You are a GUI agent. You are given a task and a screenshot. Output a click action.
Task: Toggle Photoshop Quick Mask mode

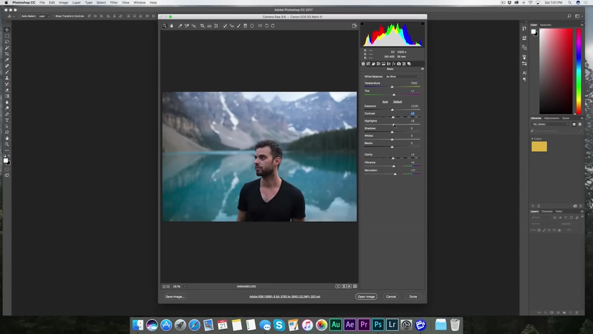[x=7, y=169]
